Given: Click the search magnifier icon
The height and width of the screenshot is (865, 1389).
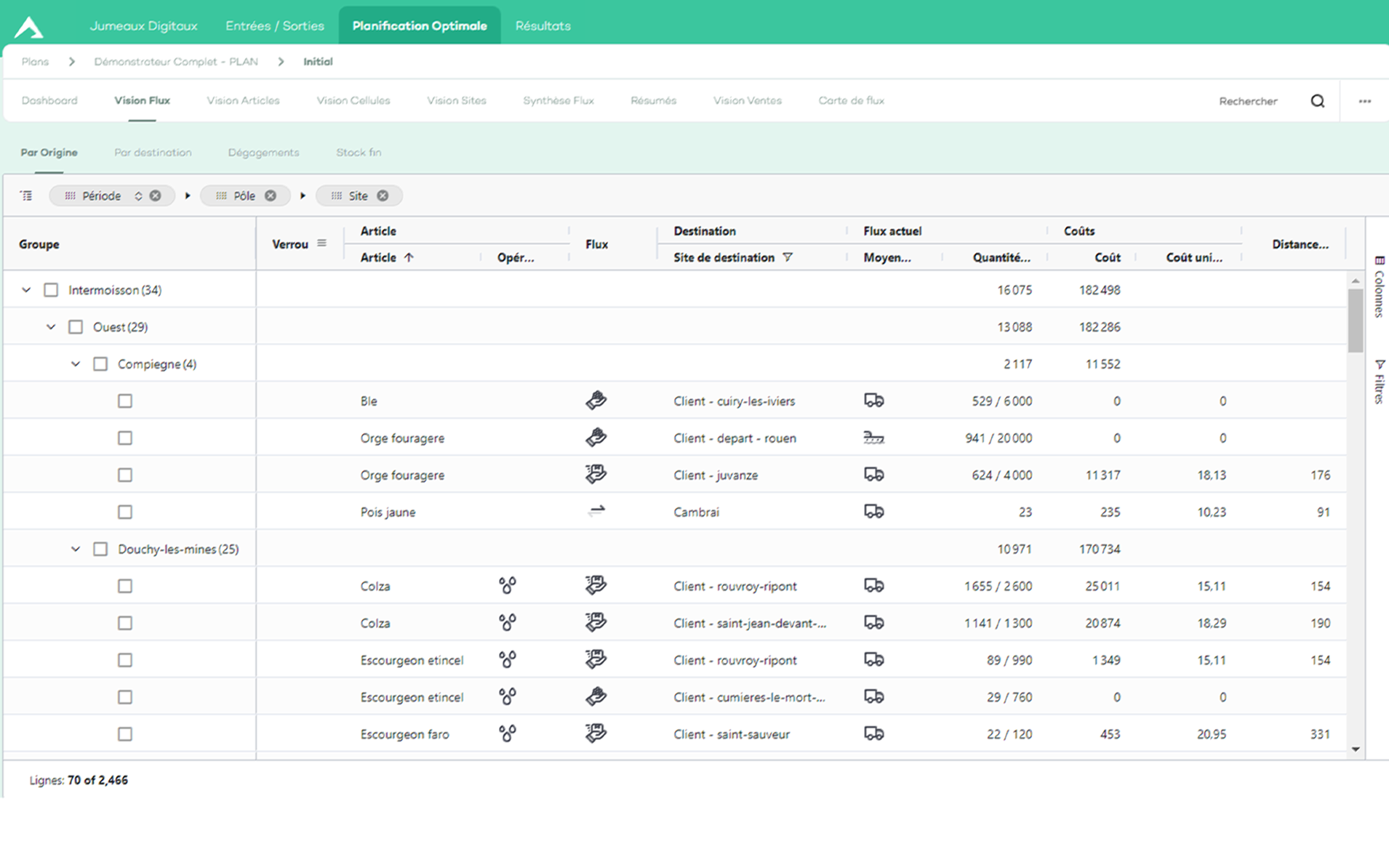Looking at the screenshot, I should click(1317, 101).
